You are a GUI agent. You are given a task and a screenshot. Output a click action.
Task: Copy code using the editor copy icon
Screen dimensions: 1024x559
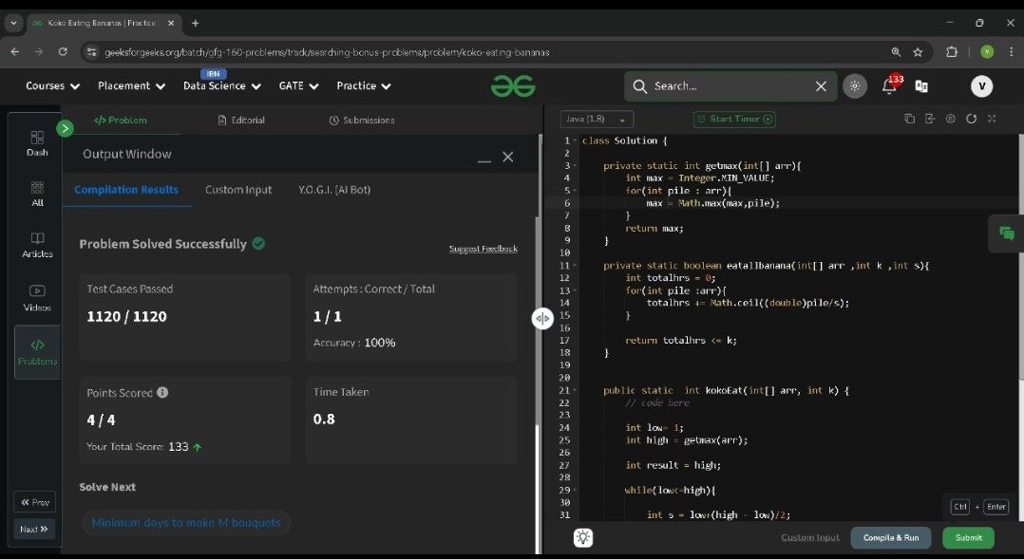coord(909,119)
